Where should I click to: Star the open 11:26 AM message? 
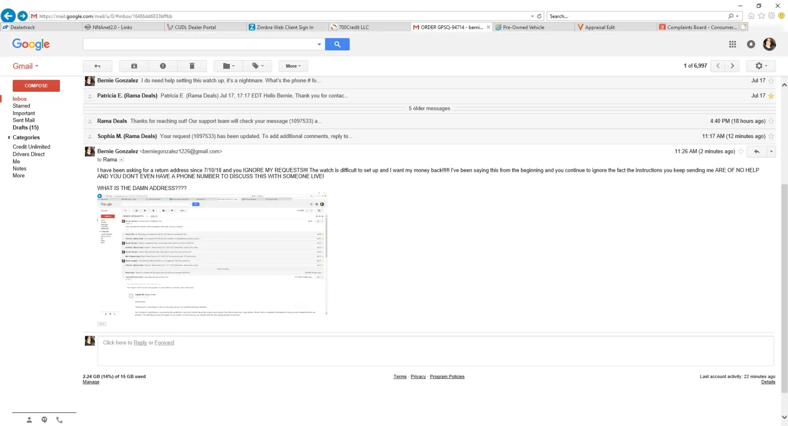pyautogui.click(x=741, y=152)
